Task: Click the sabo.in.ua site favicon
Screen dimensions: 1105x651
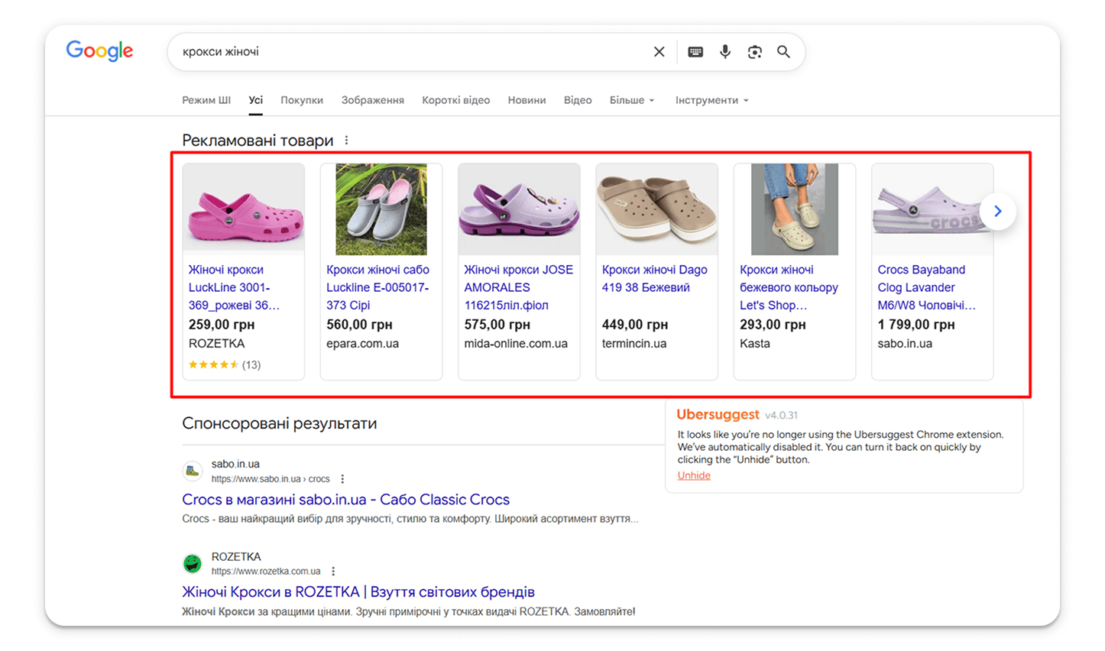Action: click(193, 471)
